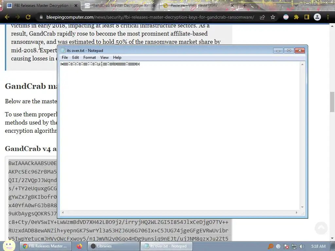Reload the bleepingcomputer page
The image size is (335, 251).
(x=28, y=17)
